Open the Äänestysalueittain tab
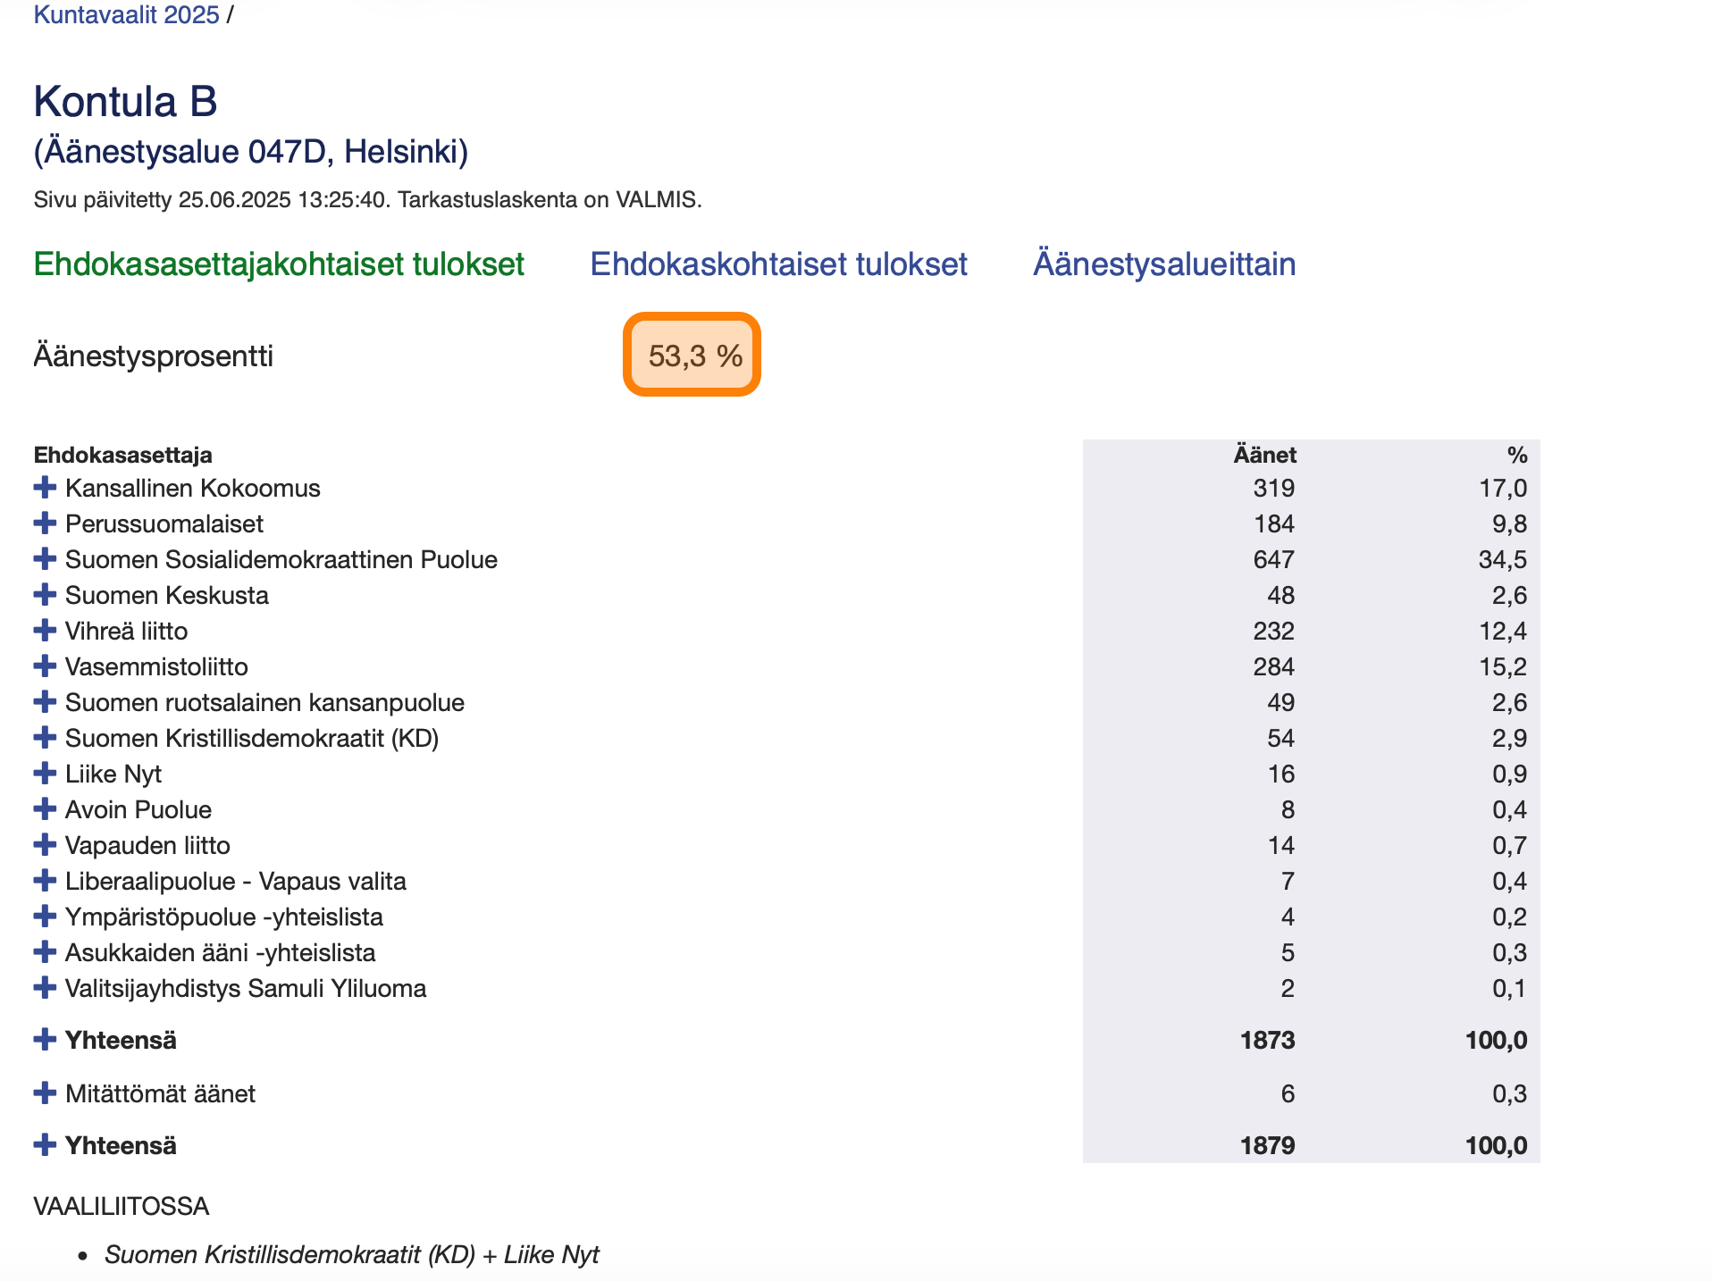The height and width of the screenshot is (1281, 1712). (1164, 264)
